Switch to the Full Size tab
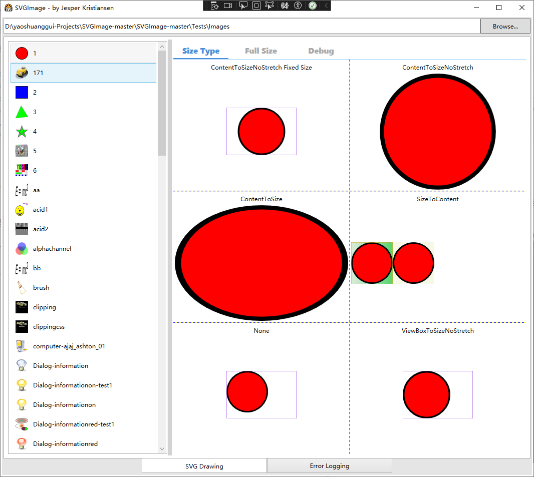The width and height of the screenshot is (534, 477). coord(260,51)
